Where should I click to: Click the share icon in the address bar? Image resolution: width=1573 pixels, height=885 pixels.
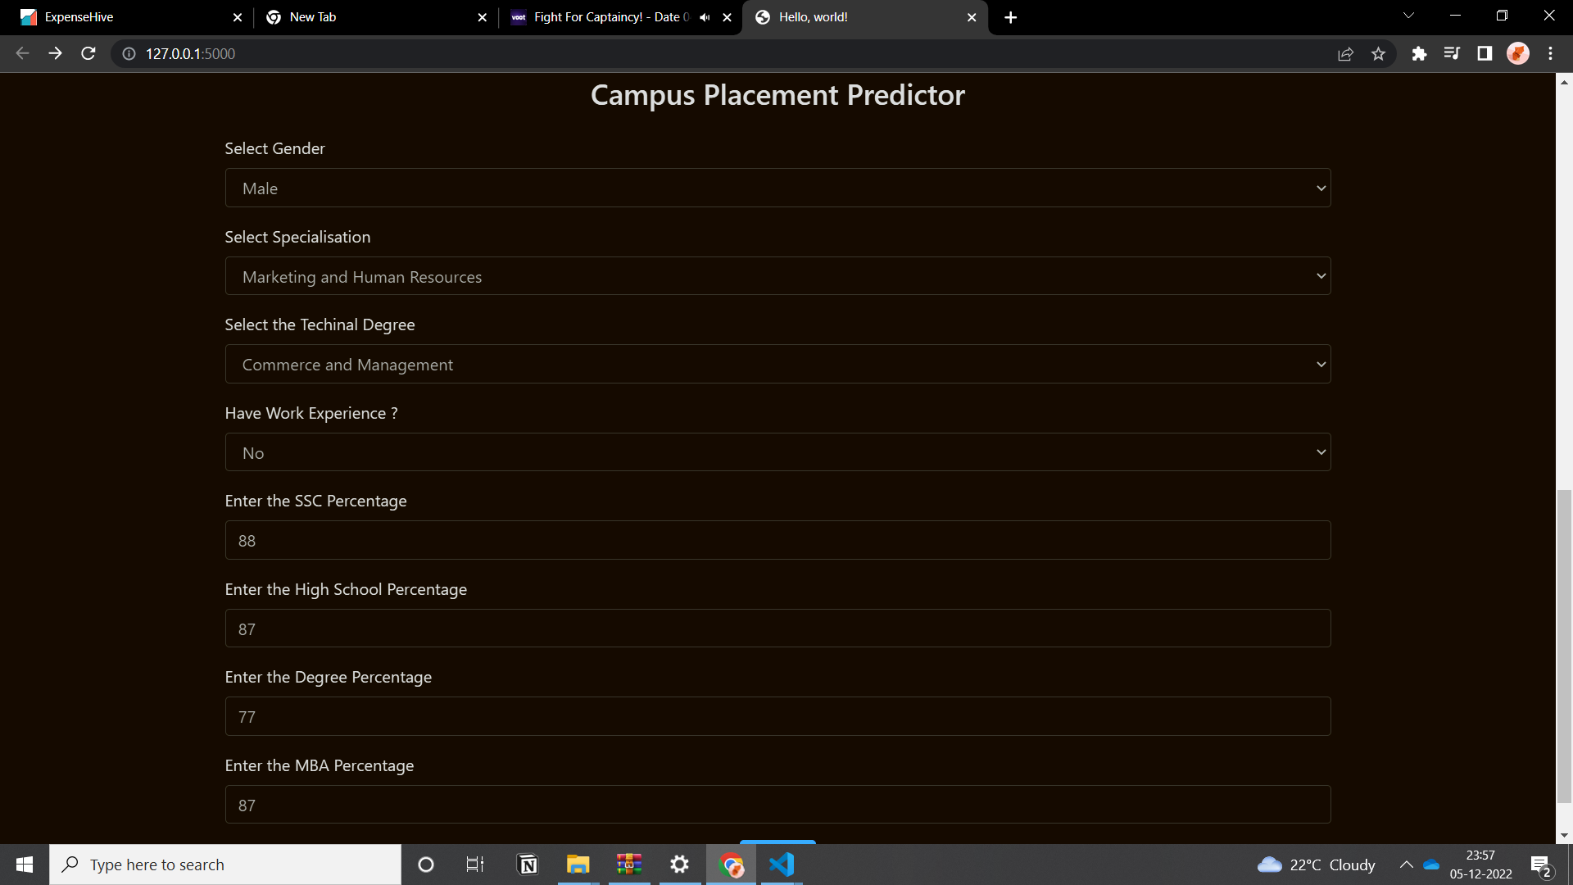(x=1346, y=53)
